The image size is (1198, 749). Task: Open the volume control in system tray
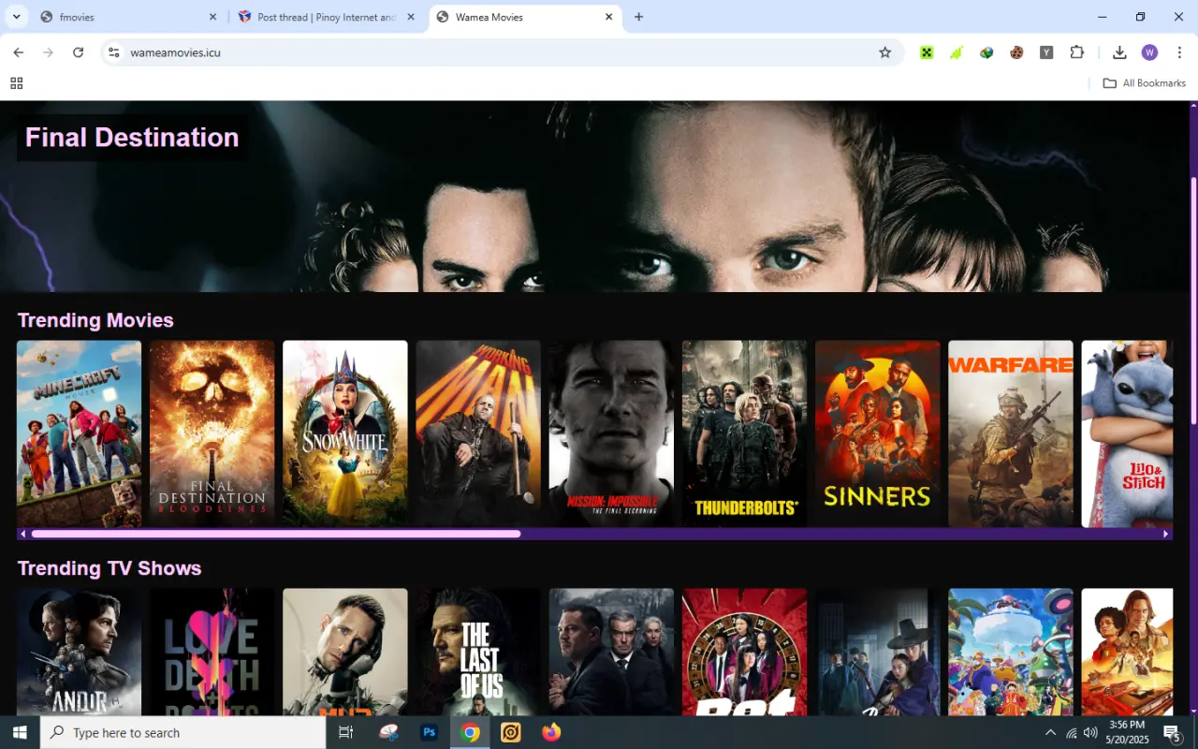pyautogui.click(x=1089, y=732)
